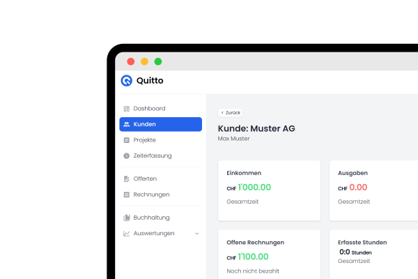Click the Offerten document icon

[126, 179]
